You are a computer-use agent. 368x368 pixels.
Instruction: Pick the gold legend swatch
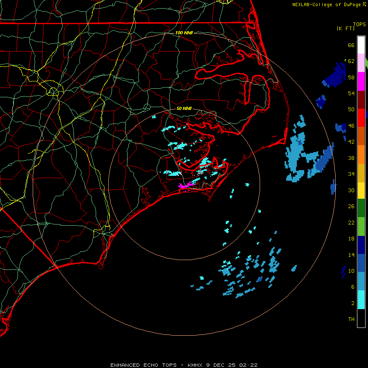(x=361, y=173)
